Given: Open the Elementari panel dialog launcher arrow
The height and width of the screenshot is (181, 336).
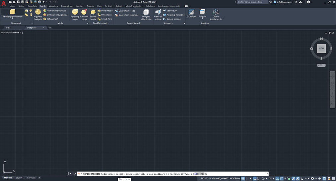Looking at the screenshot, I should [32, 23].
